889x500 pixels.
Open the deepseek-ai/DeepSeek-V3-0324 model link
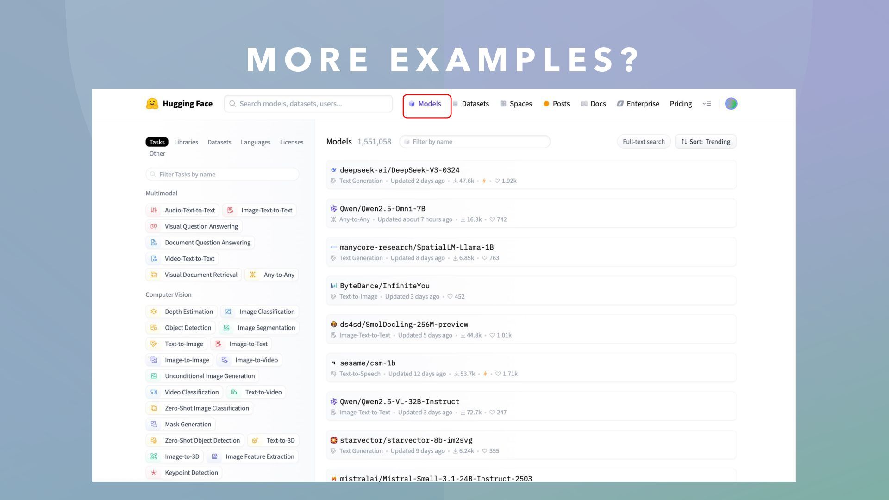(x=400, y=170)
